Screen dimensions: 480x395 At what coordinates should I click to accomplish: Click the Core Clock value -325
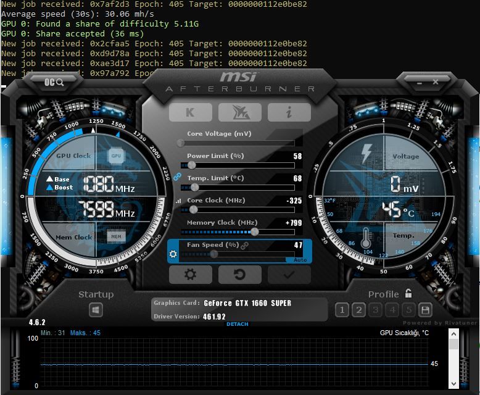pos(294,201)
